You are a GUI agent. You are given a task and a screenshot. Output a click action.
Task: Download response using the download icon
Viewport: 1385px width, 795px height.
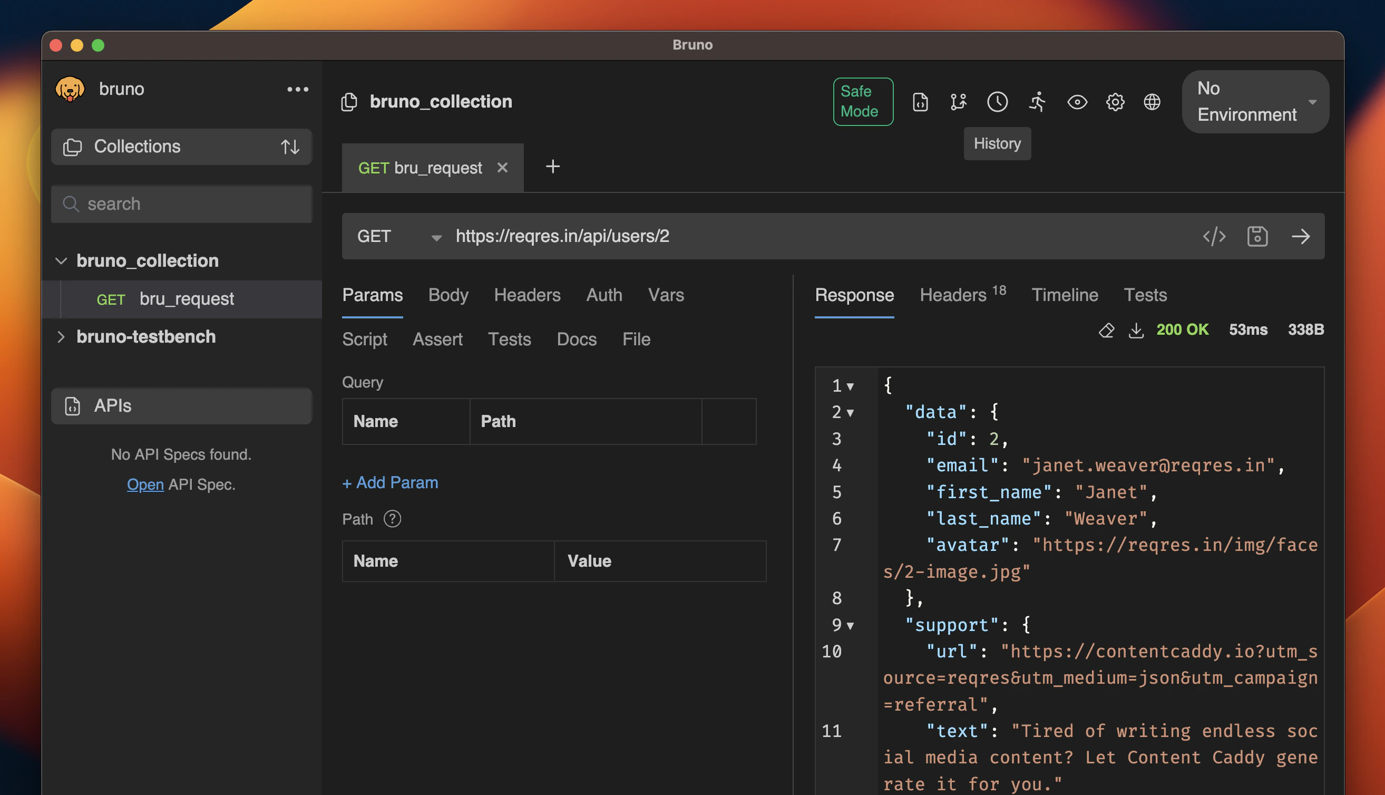point(1136,330)
